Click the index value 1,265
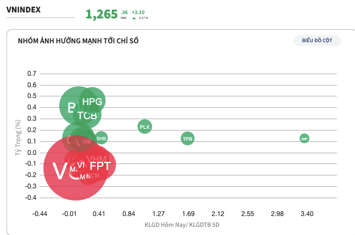 click(x=102, y=15)
